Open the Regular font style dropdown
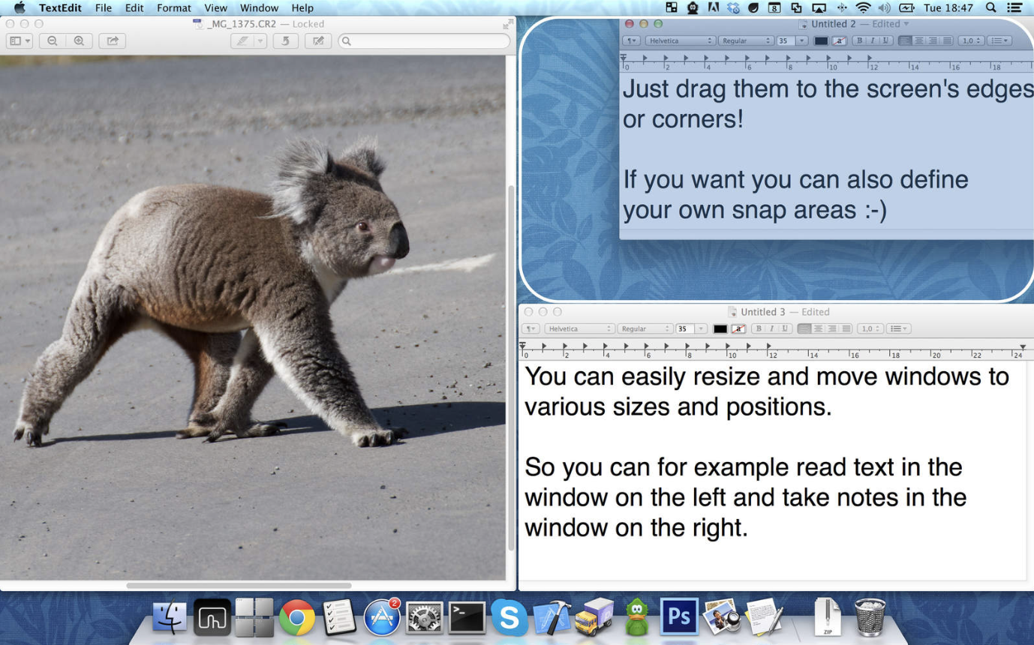1034x645 pixels. click(x=645, y=328)
